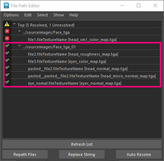Collapse the ../sourceimages/Face_tga_01 folder group
The image size is (164, 161).
19,46
